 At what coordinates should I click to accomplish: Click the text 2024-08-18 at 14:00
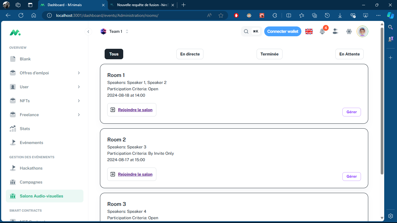(x=126, y=95)
